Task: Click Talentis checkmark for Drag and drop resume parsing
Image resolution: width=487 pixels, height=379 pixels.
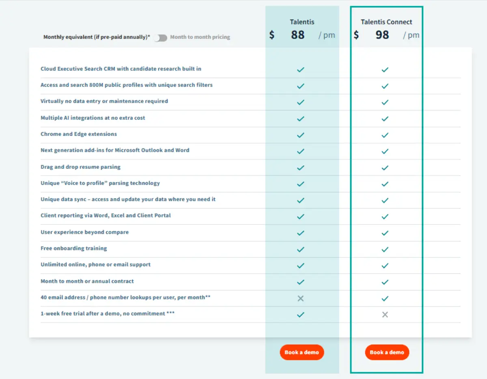Action: pyautogui.click(x=300, y=168)
